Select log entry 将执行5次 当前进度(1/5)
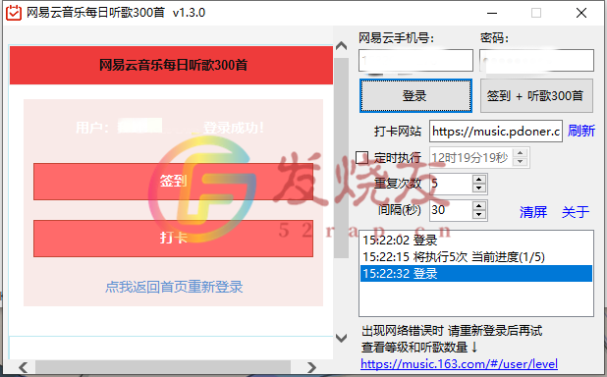Image resolution: width=607 pixels, height=377 pixels. pyautogui.click(x=476, y=257)
